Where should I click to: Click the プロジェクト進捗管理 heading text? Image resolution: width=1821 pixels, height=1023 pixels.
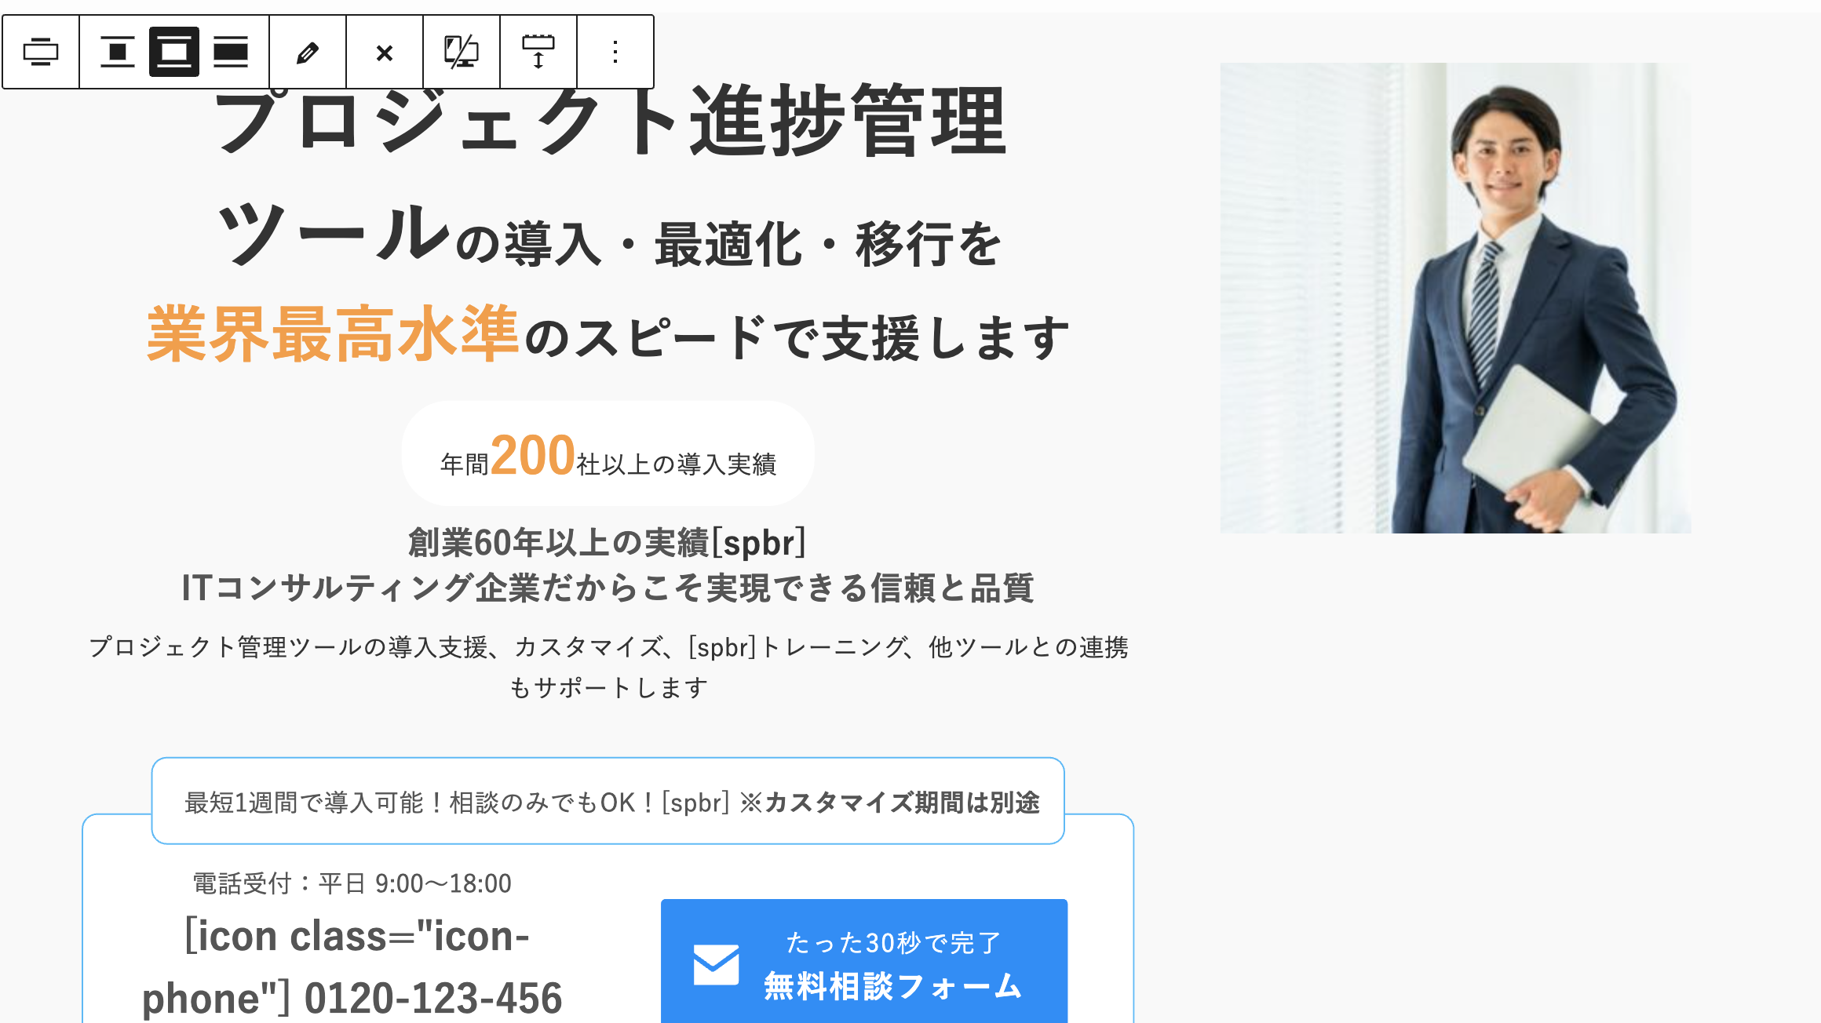tap(610, 122)
